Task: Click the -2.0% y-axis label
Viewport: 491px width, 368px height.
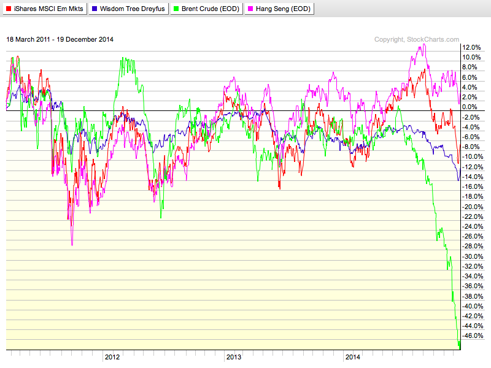Action: tap(471, 117)
